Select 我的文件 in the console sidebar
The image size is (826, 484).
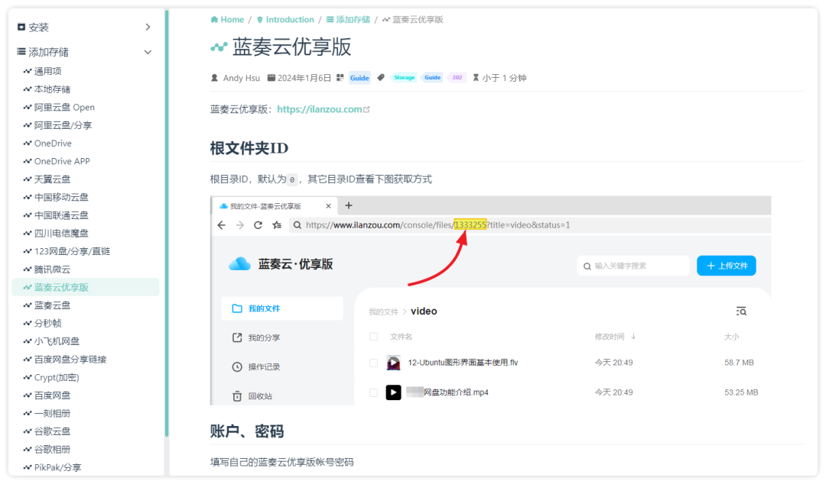(281, 308)
